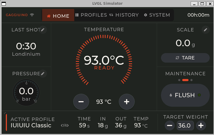214x135 pixels.
Task: Close the LVGL Simulator window
Action: click(x=210, y=4)
